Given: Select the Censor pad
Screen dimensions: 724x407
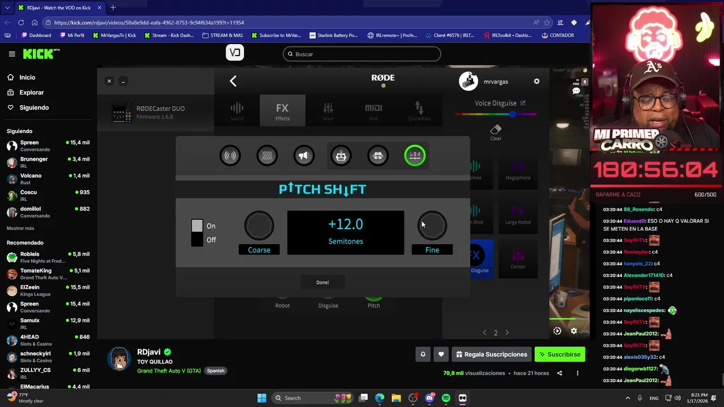Looking at the screenshot, I should [518, 259].
